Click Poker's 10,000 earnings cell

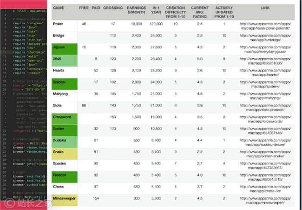[136, 23]
